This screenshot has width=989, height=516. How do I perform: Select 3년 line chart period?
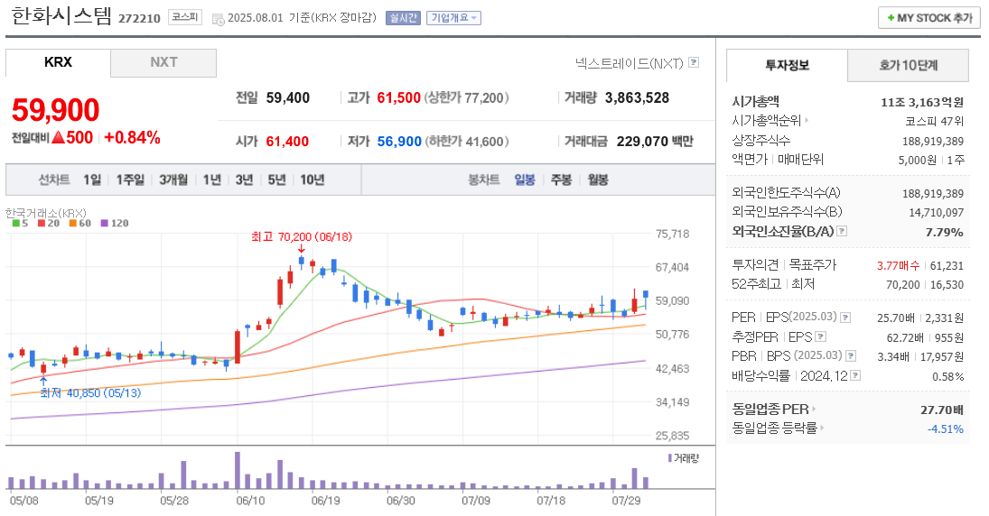(244, 180)
